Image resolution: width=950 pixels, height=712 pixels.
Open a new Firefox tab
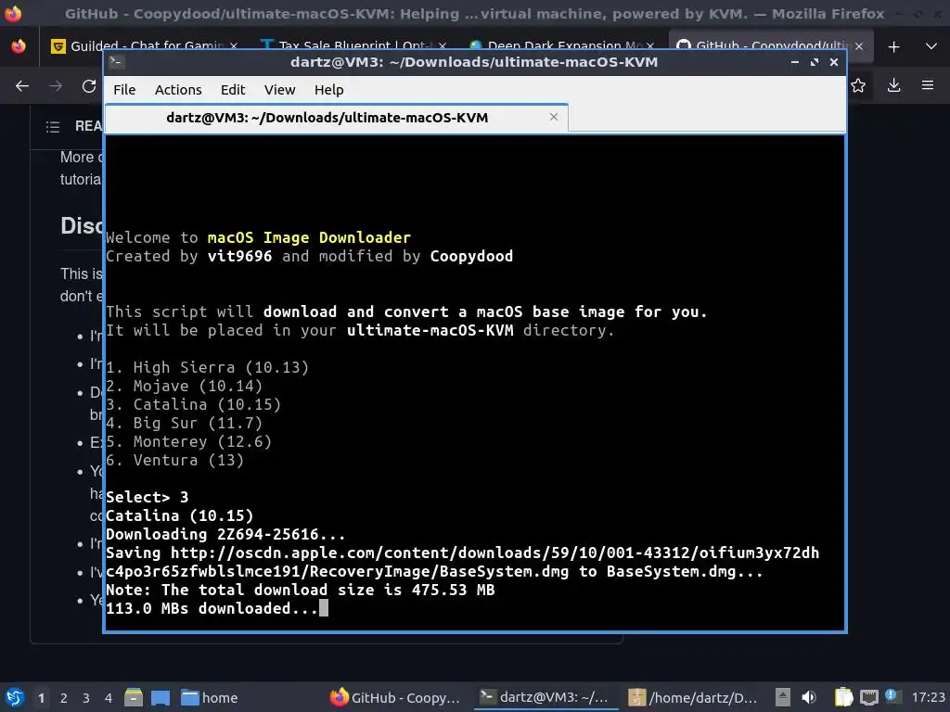click(x=893, y=46)
